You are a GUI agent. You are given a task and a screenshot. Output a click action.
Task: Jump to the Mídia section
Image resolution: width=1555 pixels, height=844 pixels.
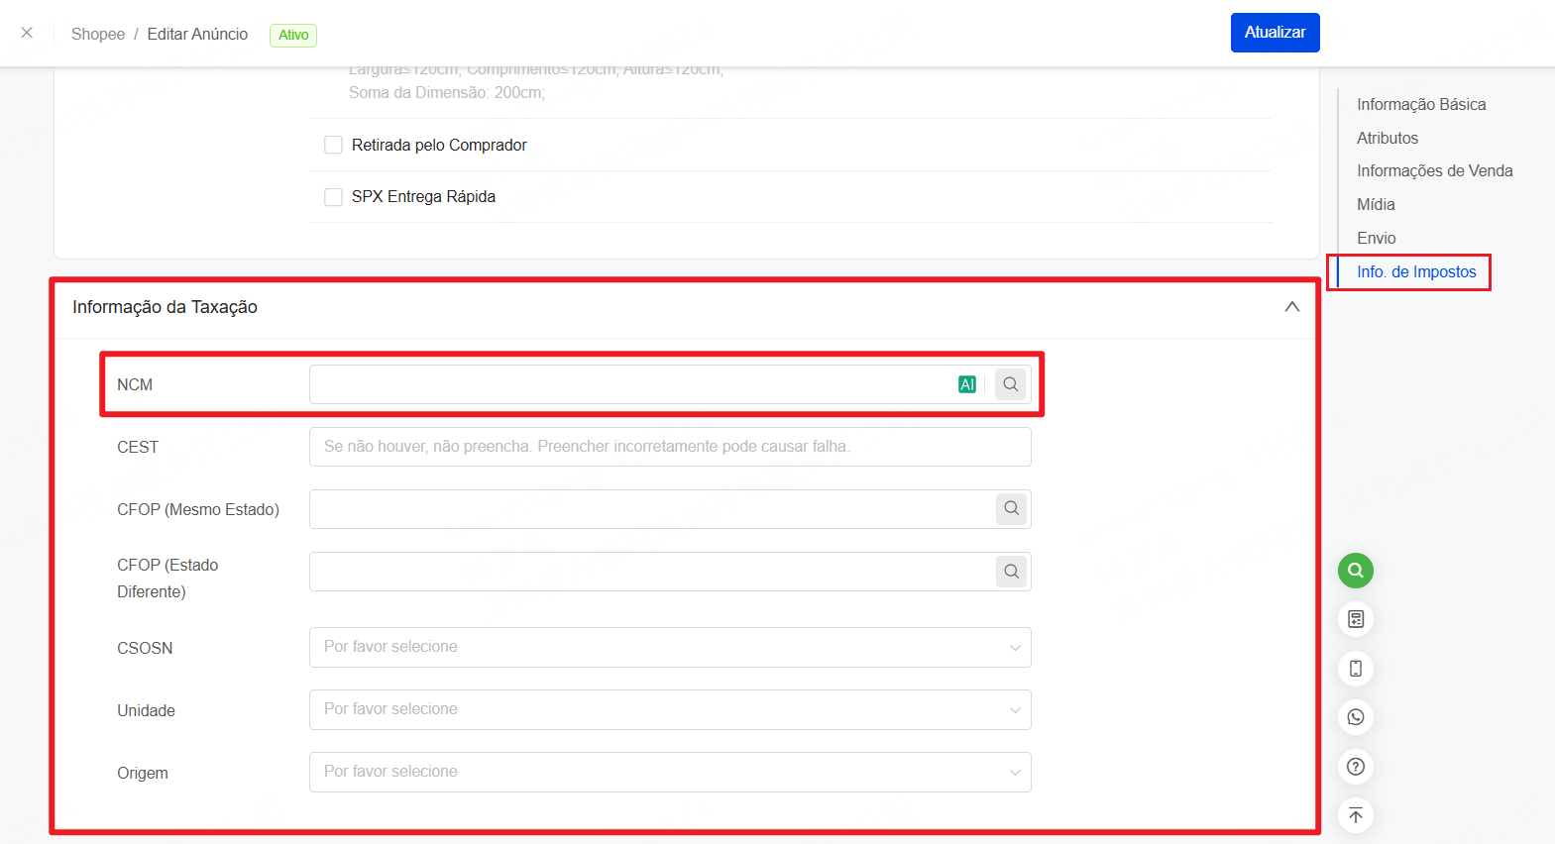pos(1376,205)
